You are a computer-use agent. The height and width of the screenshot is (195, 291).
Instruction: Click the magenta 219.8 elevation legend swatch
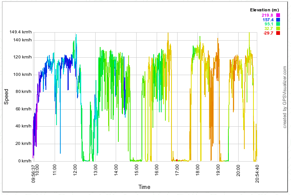point(278,15)
